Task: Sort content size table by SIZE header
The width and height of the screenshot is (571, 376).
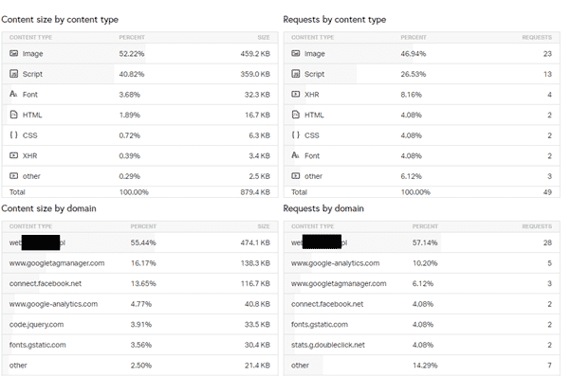Action: (x=264, y=38)
